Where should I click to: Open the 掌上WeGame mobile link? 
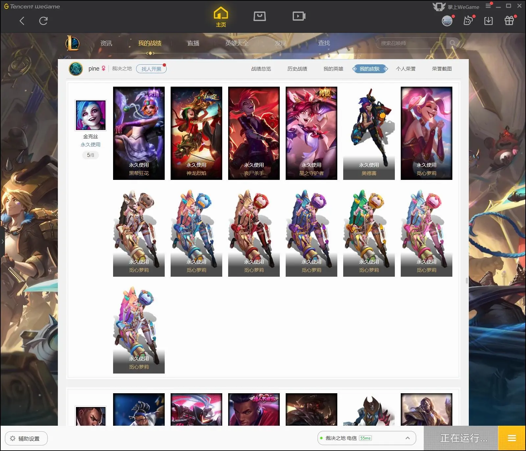456,7
